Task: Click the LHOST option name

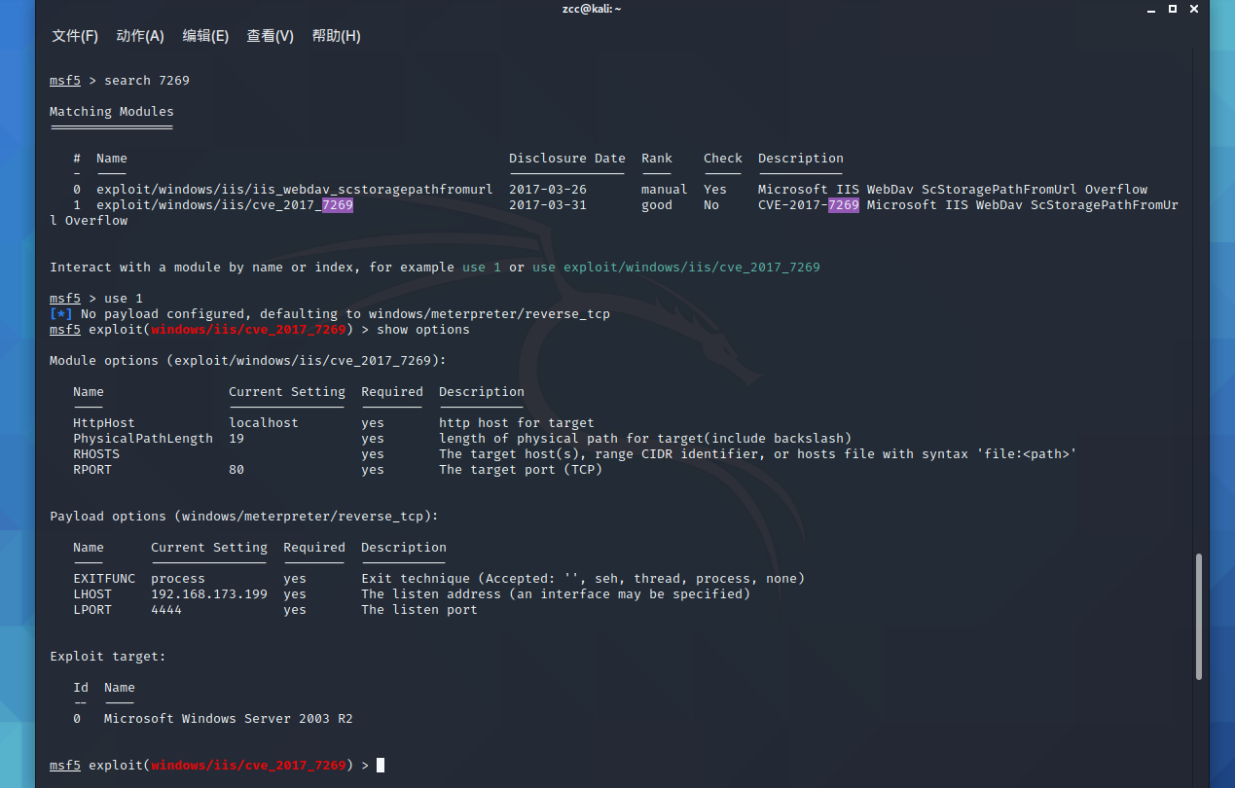Action: [x=92, y=594]
